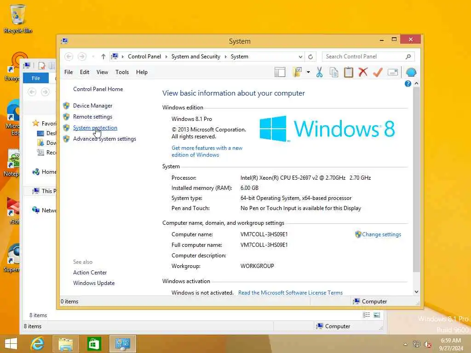Open Remote settings link
Image resolution: width=471 pixels, height=353 pixels.
click(x=92, y=117)
